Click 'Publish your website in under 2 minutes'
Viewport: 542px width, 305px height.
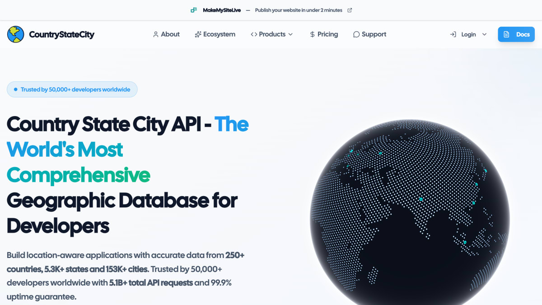pyautogui.click(x=299, y=10)
